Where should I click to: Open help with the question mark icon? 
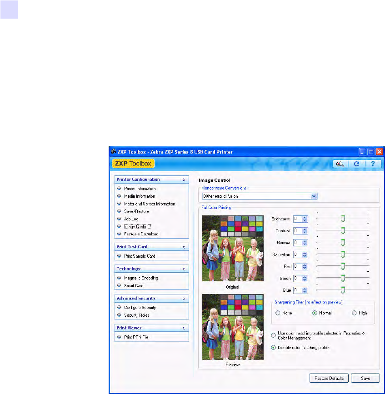[x=373, y=164]
